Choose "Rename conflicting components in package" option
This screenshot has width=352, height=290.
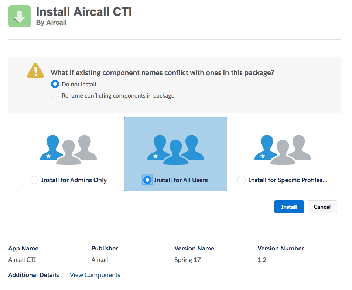point(55,95)
